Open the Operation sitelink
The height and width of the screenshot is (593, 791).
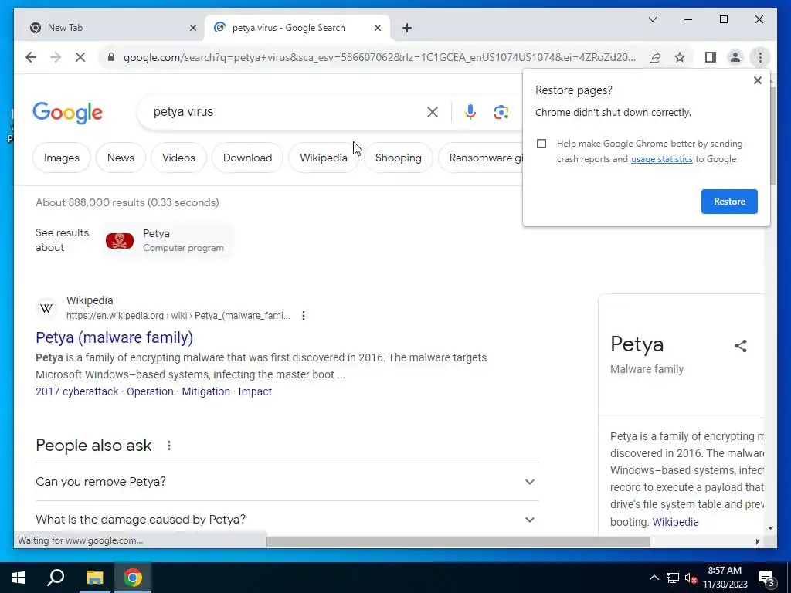pos(150,391)
